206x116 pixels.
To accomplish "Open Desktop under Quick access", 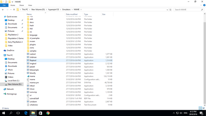I will click(11, 20).
